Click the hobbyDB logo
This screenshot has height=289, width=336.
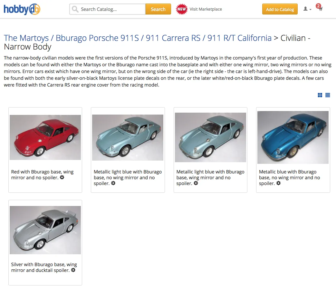(22, 9)
